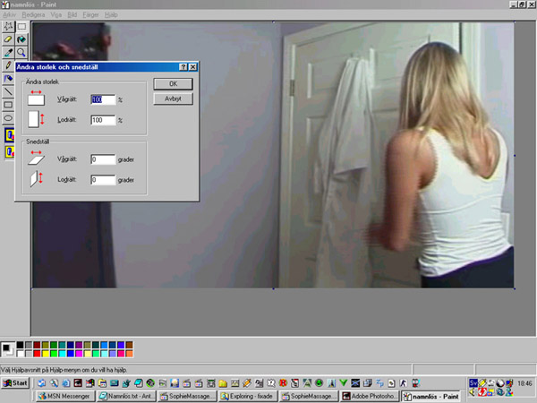Switch to Exploring - fixade taskbar window

click(248, 396)
